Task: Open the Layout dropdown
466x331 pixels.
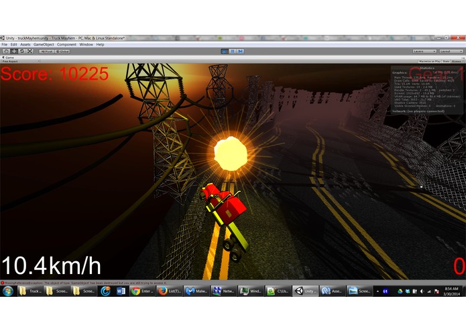Action: coord(451,52)
